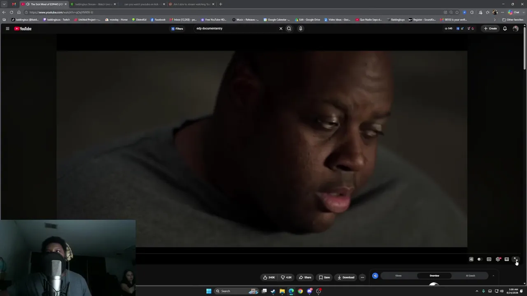527x296 pixels.
Task: Open the vidIQ logo beside the Views tab
Action: tap(375, 276)
